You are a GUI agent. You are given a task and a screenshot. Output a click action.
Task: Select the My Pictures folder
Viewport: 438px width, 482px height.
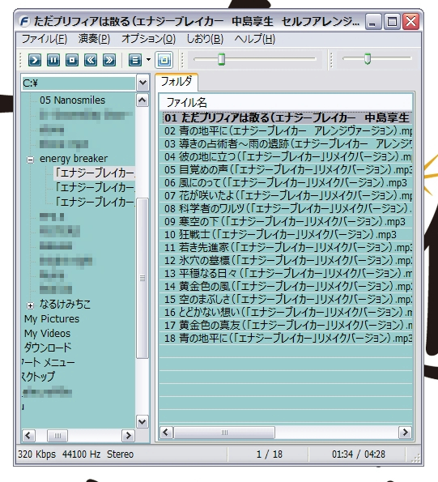52,319
